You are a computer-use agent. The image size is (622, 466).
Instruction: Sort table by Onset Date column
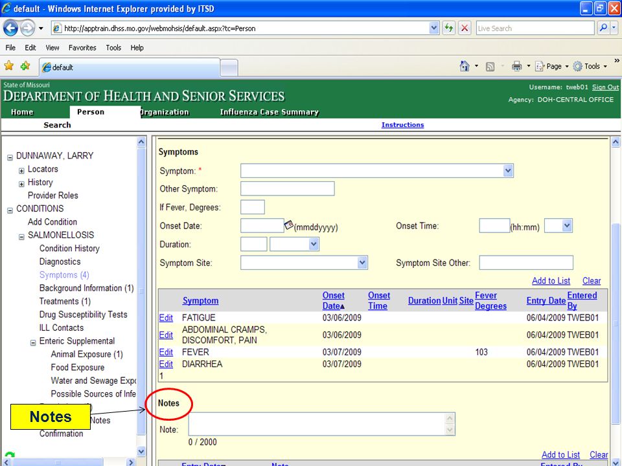334,301
